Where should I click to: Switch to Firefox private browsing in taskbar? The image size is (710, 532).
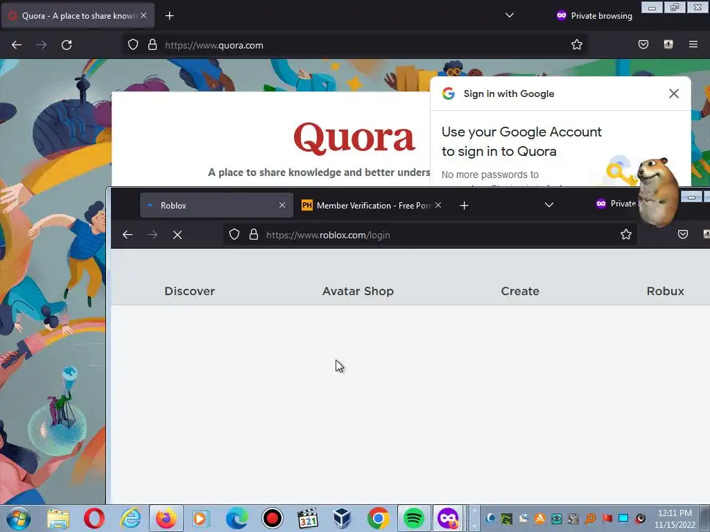coord(448,518)
